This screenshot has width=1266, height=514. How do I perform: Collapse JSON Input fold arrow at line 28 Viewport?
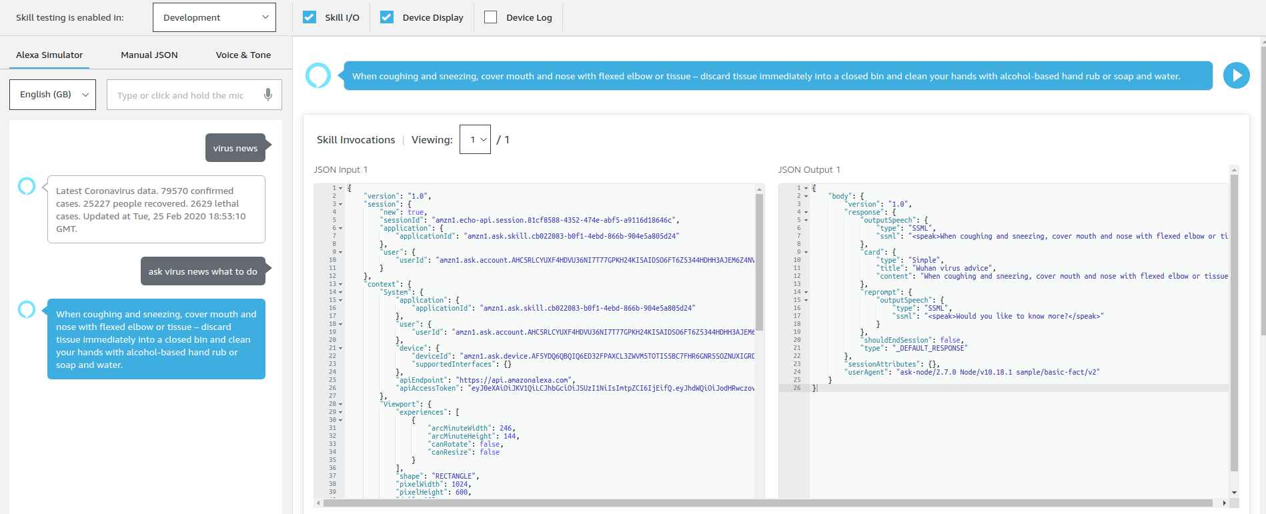pos(341,404)
